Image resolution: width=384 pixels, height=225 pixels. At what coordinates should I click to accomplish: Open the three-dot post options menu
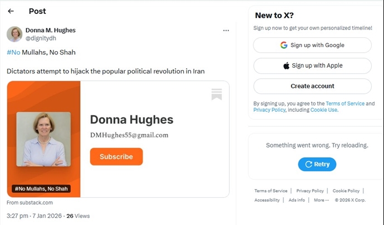226,31
